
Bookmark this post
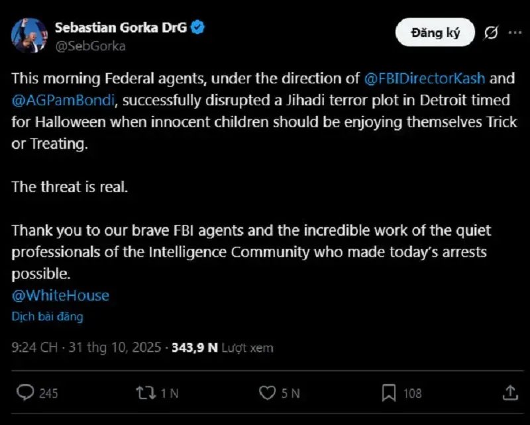pyautogui.click(x=388, y=393)
